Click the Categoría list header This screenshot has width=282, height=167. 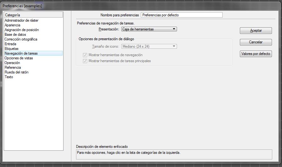tap(34, 15)
